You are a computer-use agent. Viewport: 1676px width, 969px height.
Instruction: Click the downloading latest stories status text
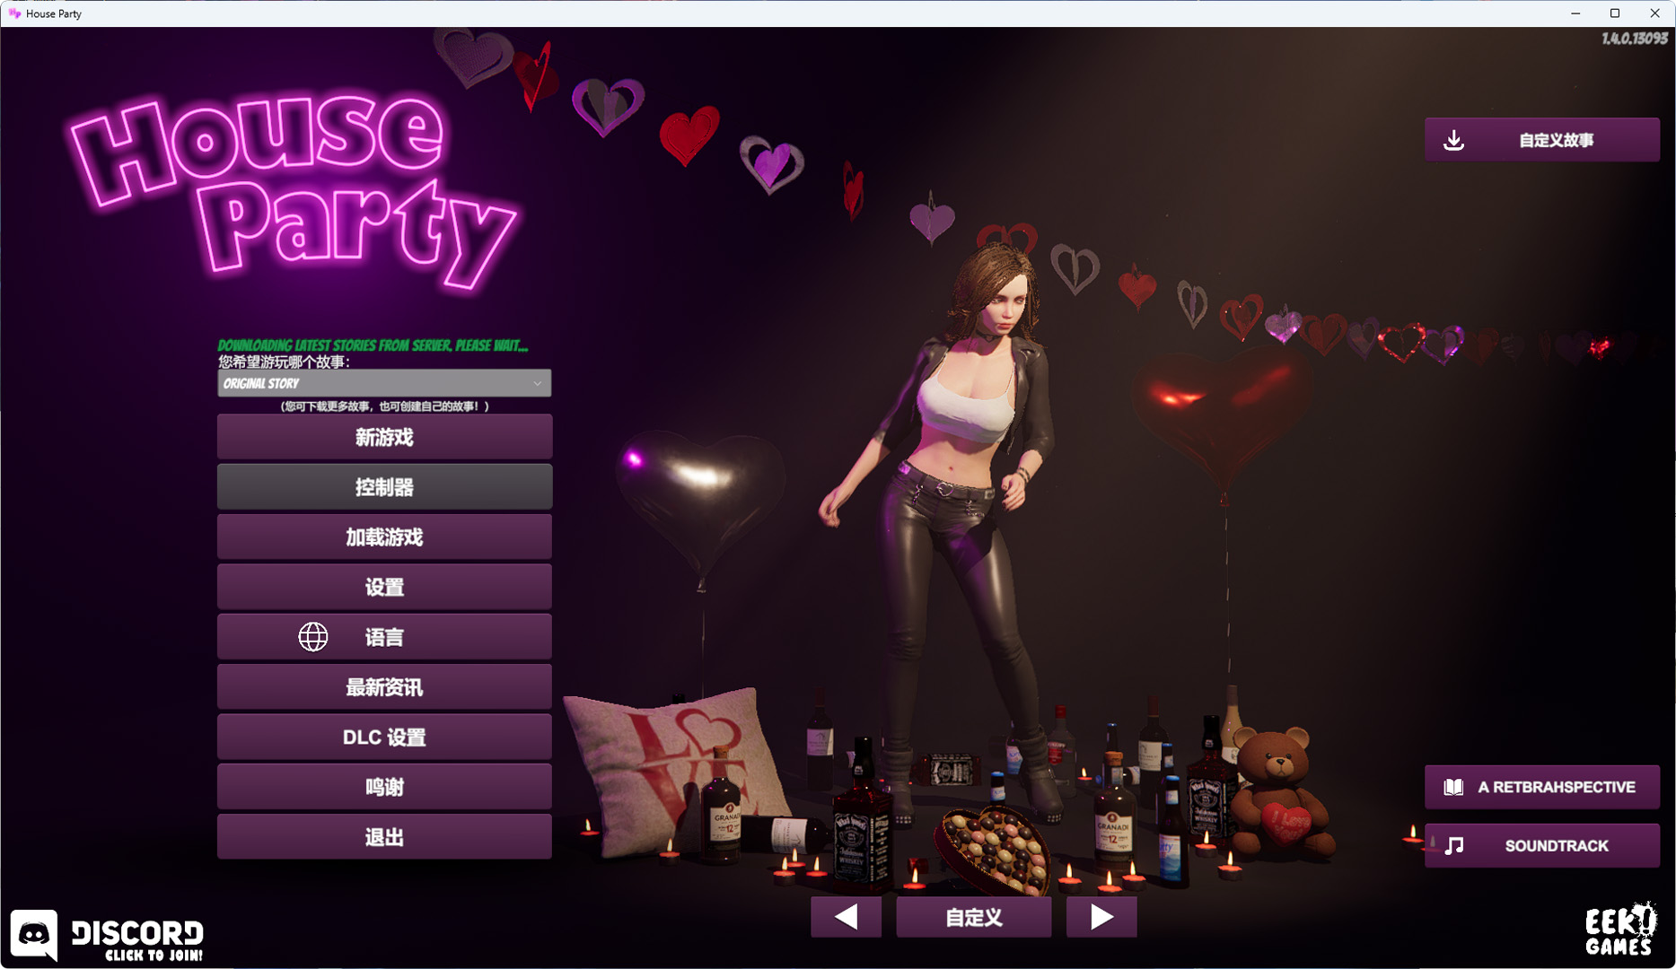click(x=373, y=345)
